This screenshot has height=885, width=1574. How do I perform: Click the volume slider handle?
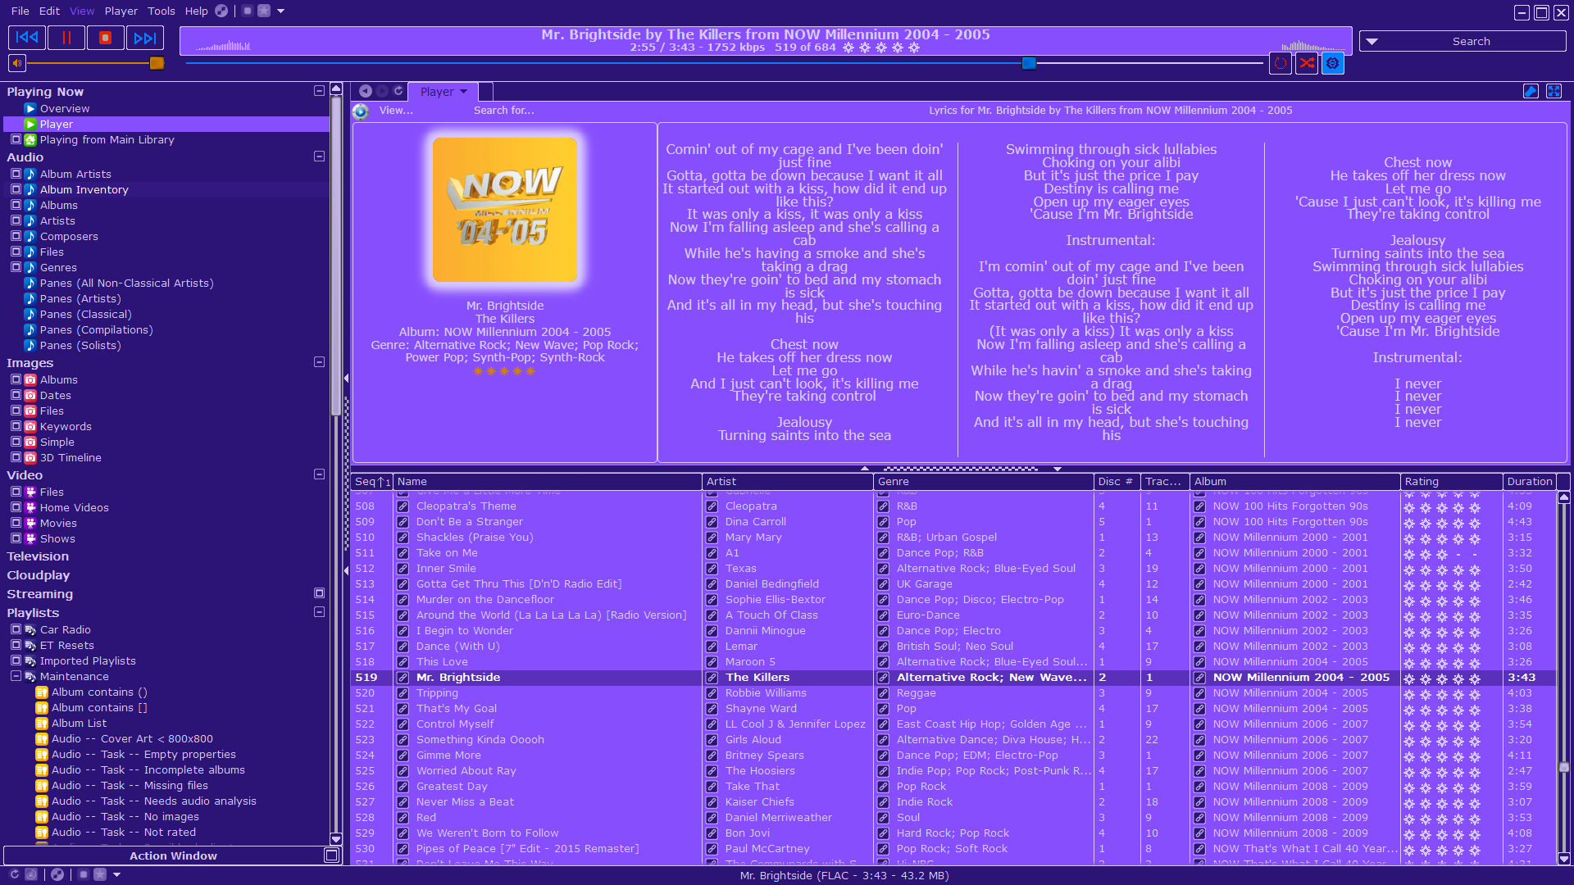point(157,63)
